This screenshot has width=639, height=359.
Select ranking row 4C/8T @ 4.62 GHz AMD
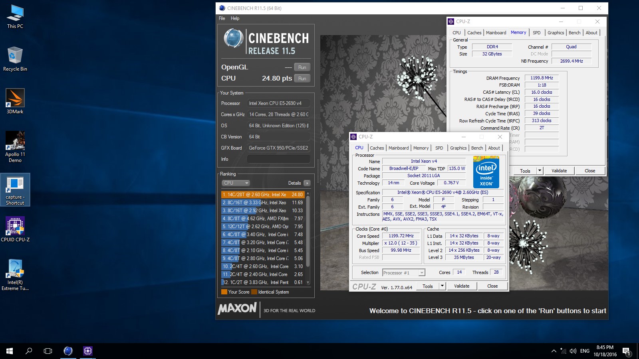pos(263,219)
